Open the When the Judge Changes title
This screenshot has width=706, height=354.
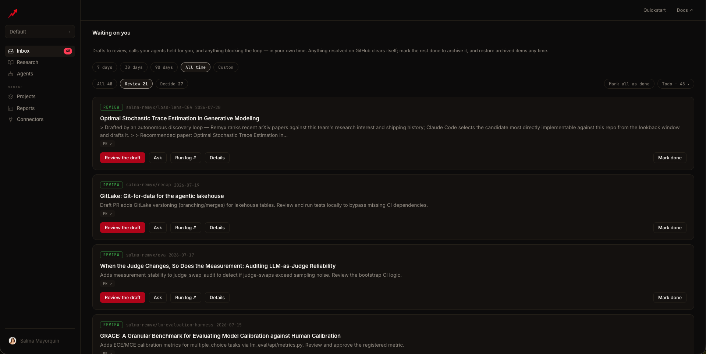pyautogui.click(x=218, y=266)
